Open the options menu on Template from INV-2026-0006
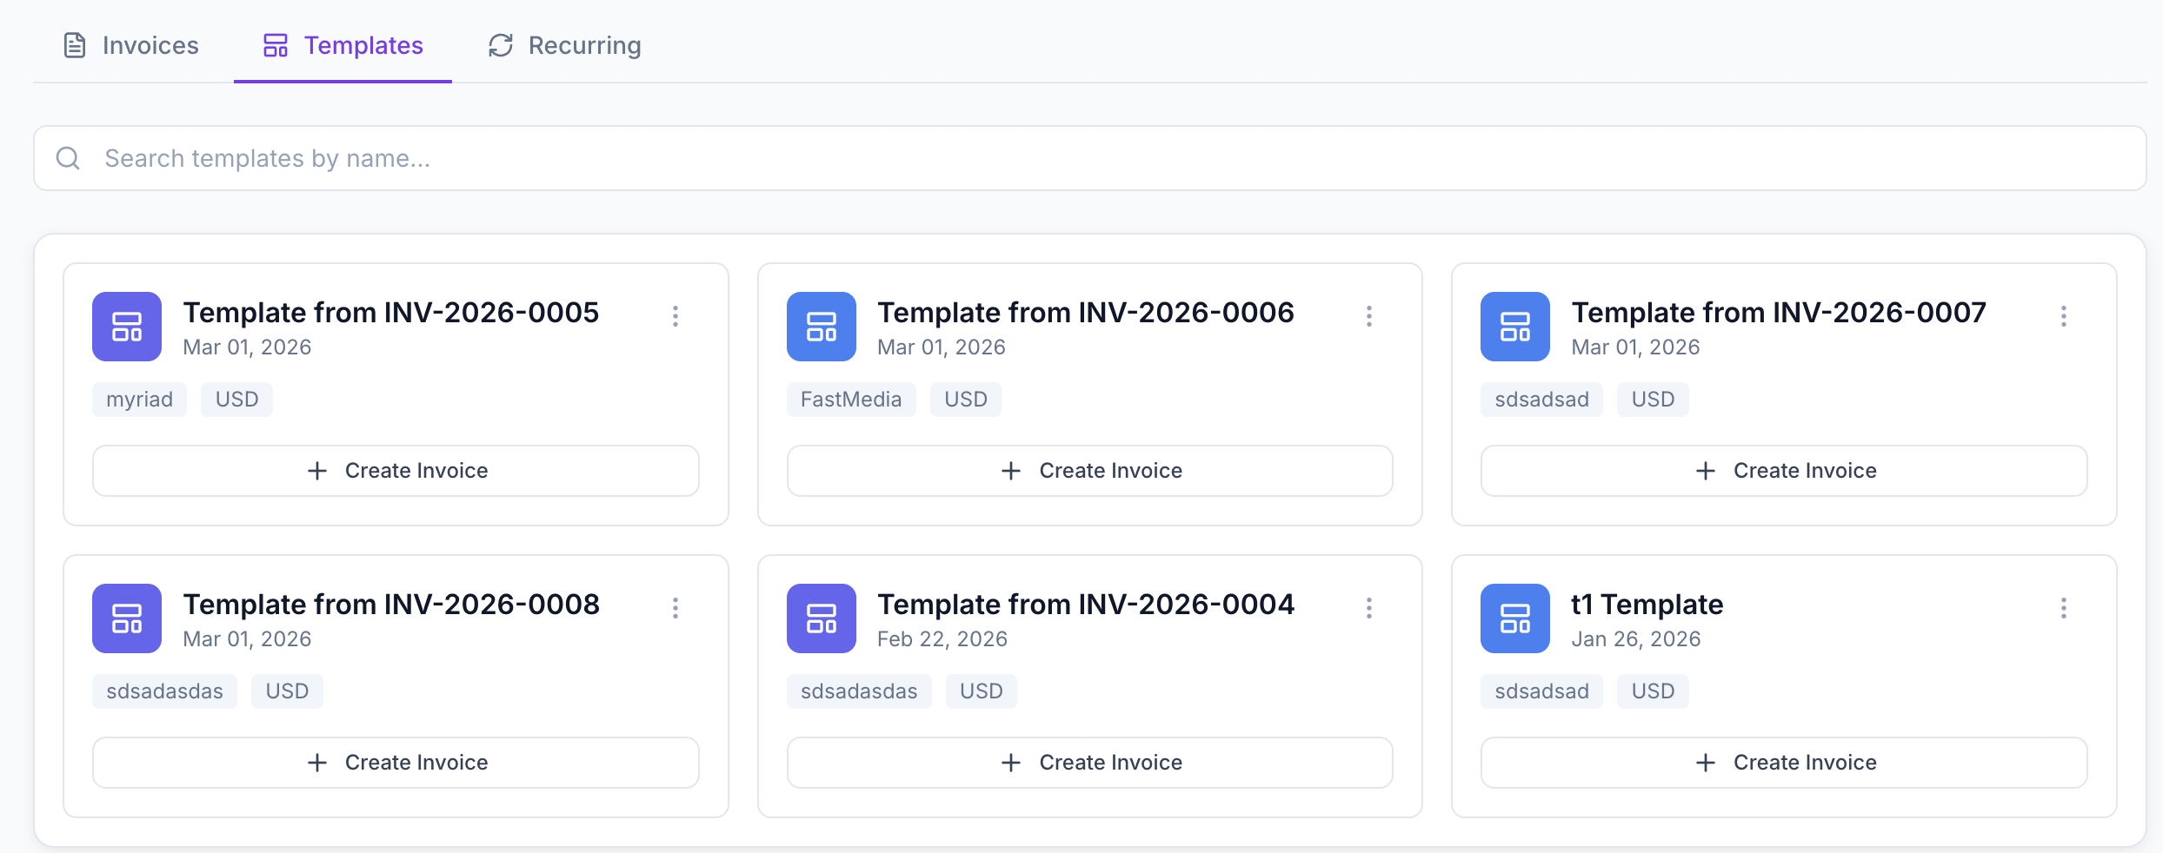Image resolution: width=2163 pixels, height=853 pixels. coord(1369,316)
